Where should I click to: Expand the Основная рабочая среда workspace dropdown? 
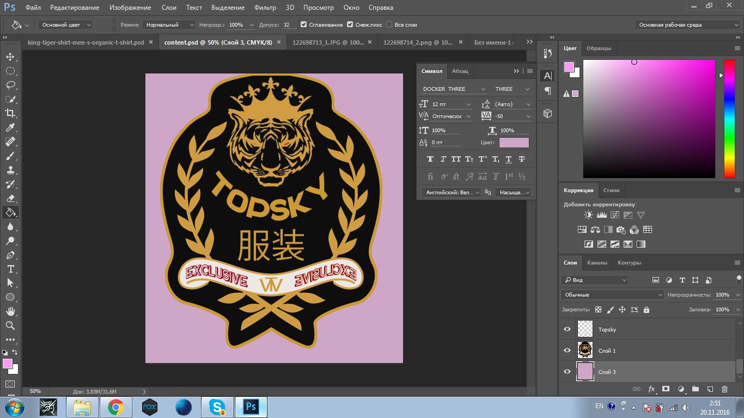[687, 25]
